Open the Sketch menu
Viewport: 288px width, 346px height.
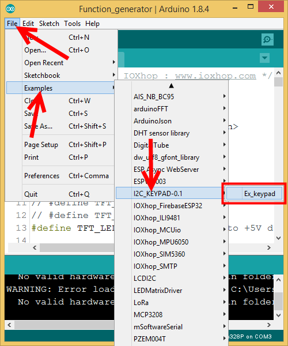(x=49, y=24)
